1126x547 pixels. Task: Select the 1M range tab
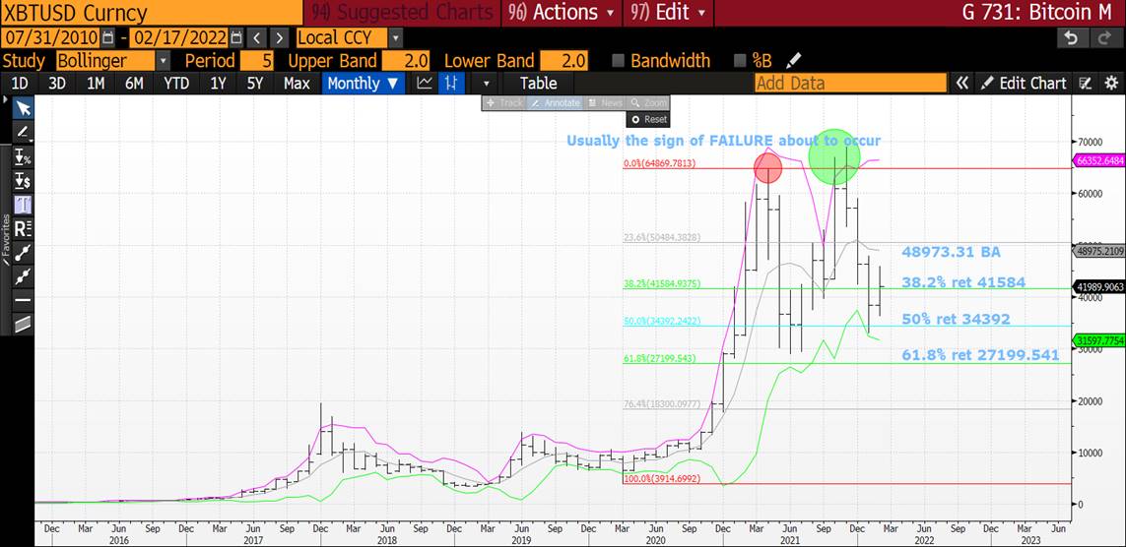click(96, 84)
